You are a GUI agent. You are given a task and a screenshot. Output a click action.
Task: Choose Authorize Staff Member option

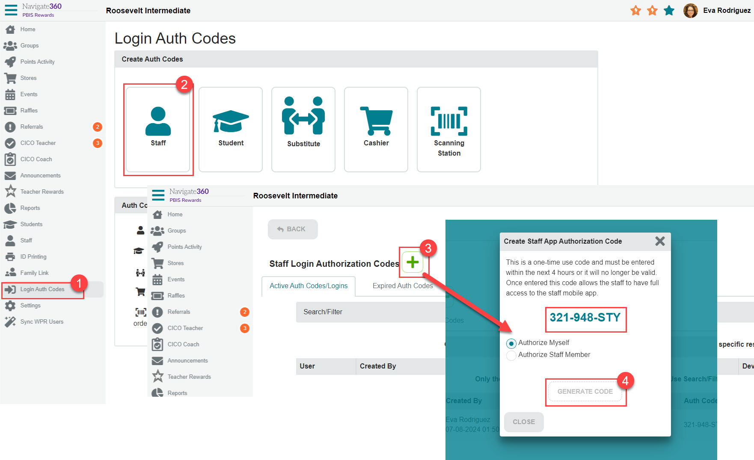[511, 355]
